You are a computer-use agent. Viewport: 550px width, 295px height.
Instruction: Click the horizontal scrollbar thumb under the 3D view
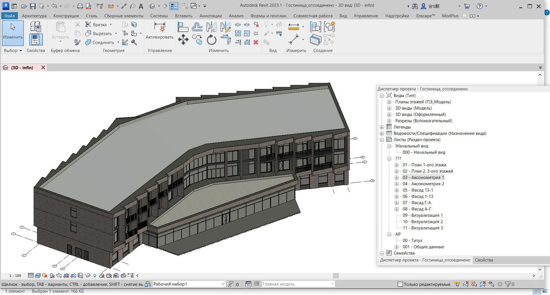point(336,276)
